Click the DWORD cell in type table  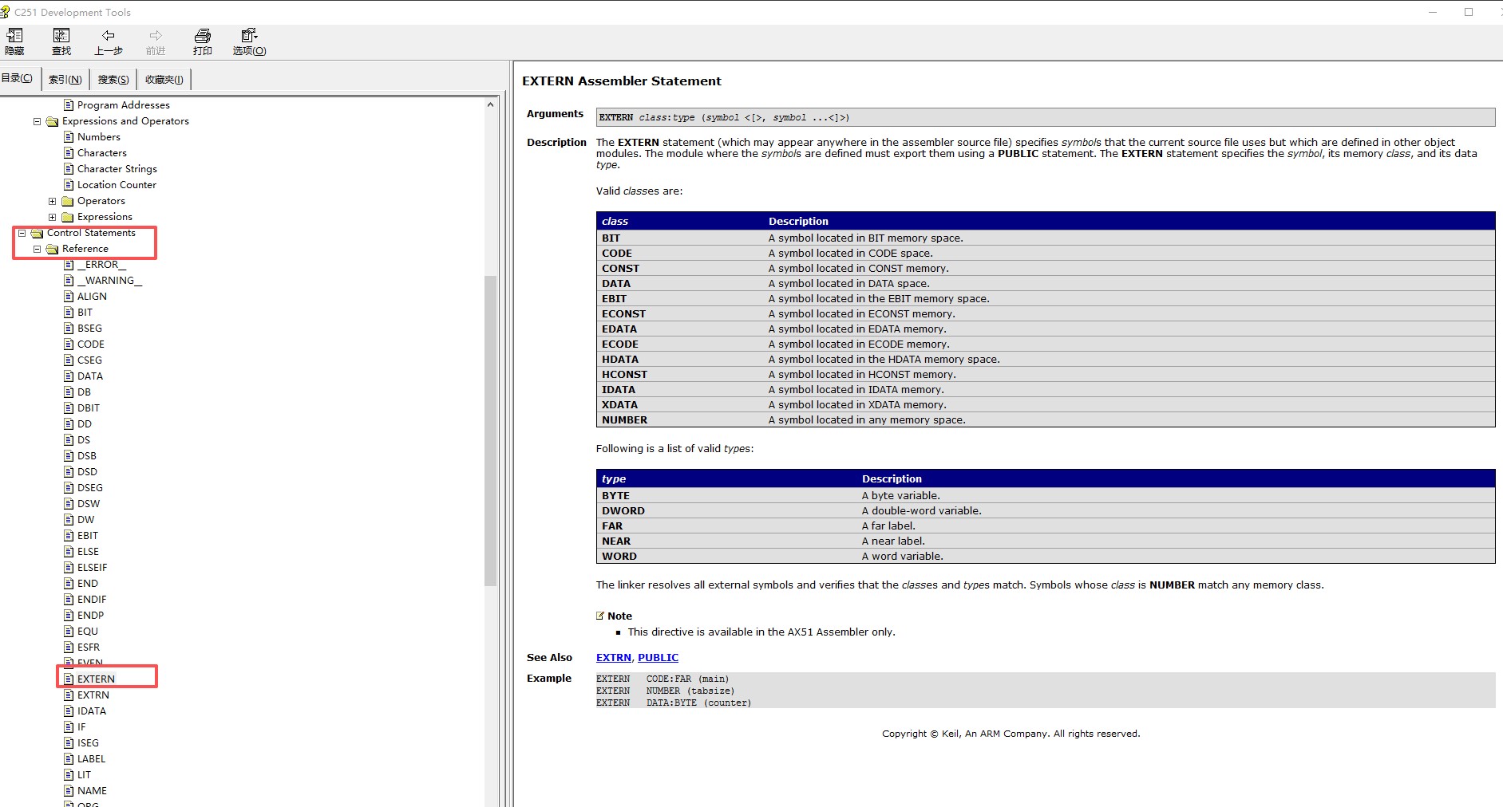pos(623,511)
